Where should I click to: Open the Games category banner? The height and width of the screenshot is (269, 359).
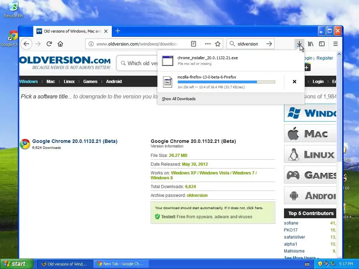(x=310, y=175)
